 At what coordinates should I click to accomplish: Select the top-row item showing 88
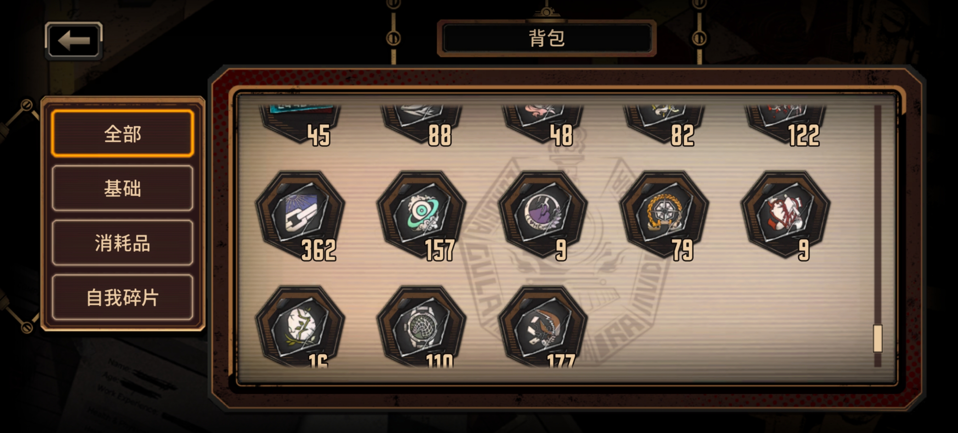[x=421, y=124]
